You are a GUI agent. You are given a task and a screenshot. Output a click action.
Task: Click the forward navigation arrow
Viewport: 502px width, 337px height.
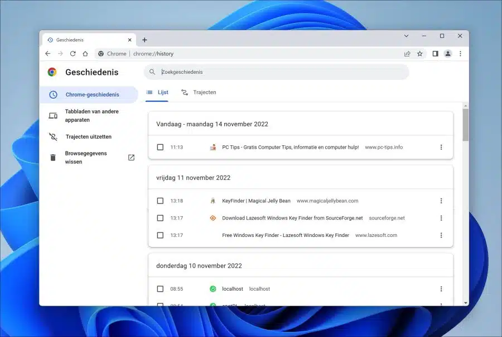tap(60, 54)
